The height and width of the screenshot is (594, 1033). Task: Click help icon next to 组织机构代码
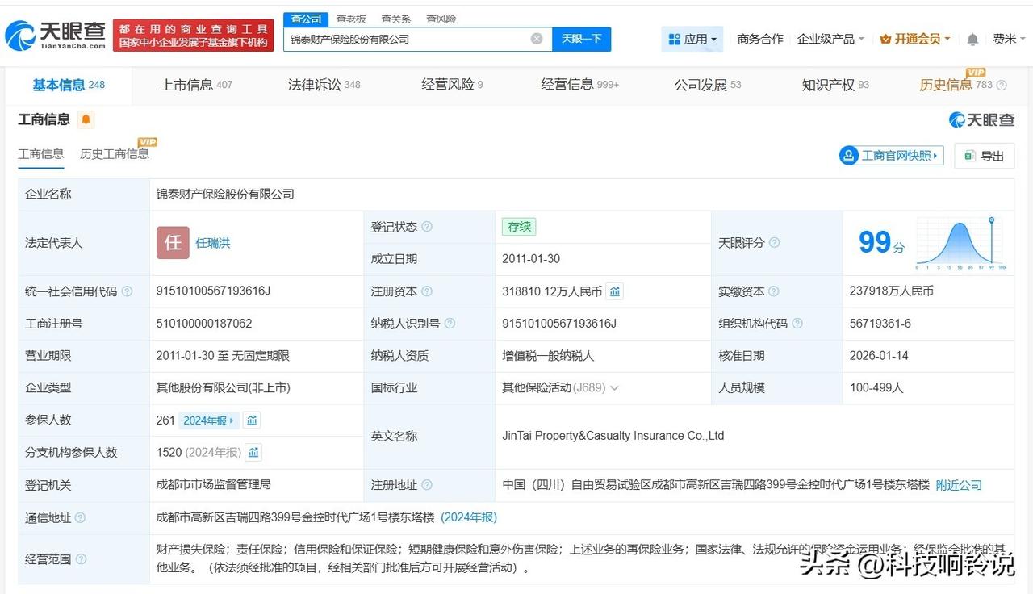click(797, 324)
